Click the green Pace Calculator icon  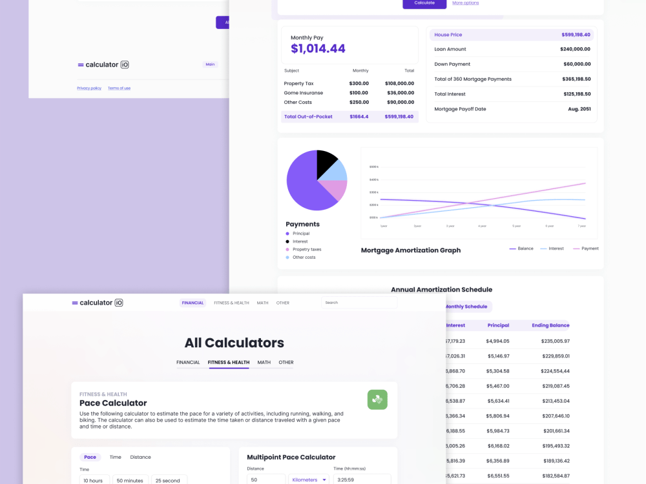[377, 400]
